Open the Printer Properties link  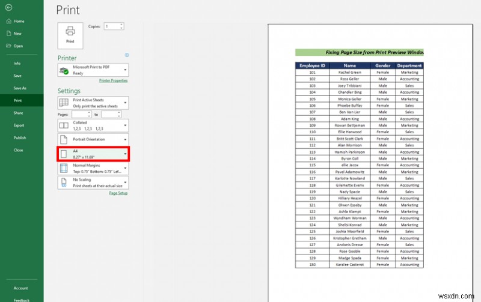(x=113, y=80)
